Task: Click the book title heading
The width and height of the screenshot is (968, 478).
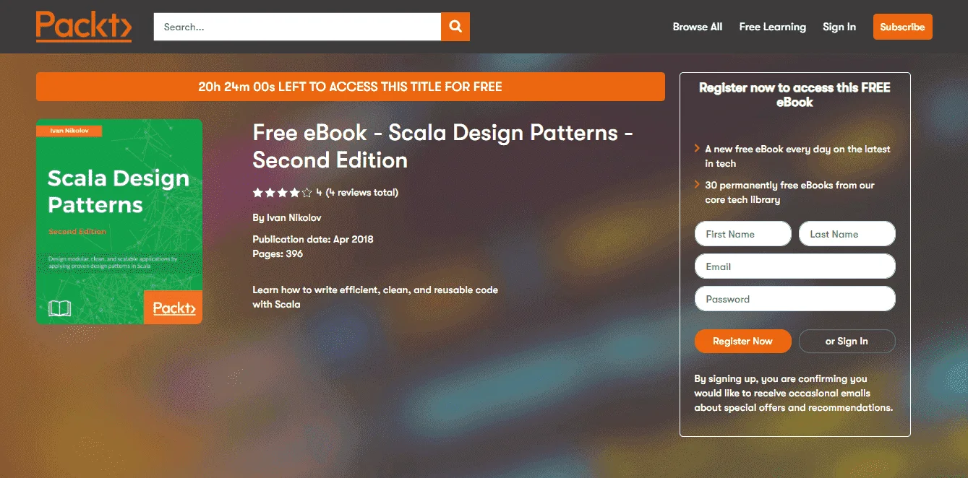Action: pyautogui.click(x=442, y=146)
